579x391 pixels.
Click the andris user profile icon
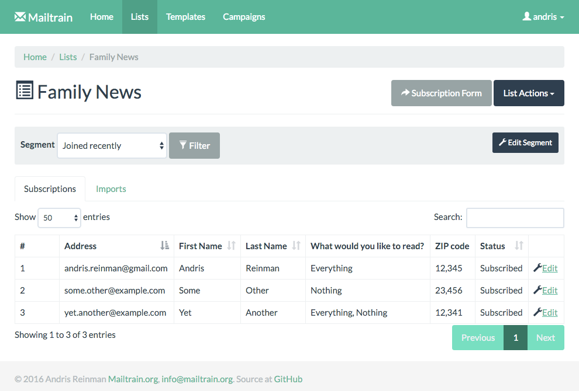pyautogui.click(x=526, y=16)
